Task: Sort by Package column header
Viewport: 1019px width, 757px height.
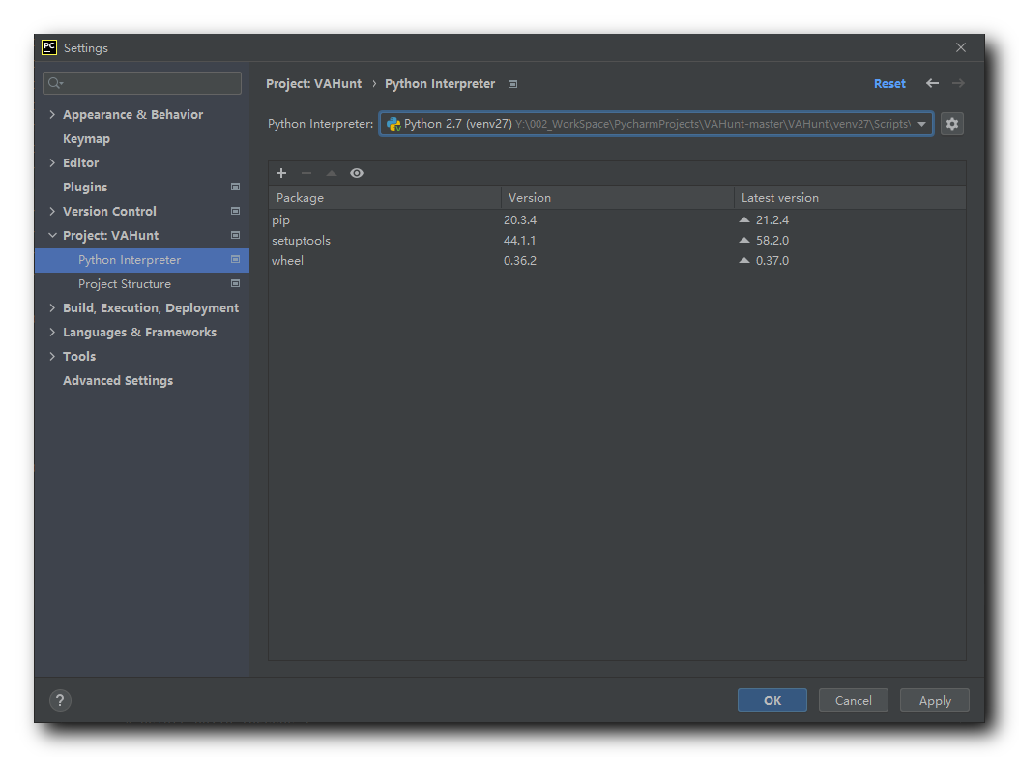Action: pyautogui.click(x=385, y=197)
